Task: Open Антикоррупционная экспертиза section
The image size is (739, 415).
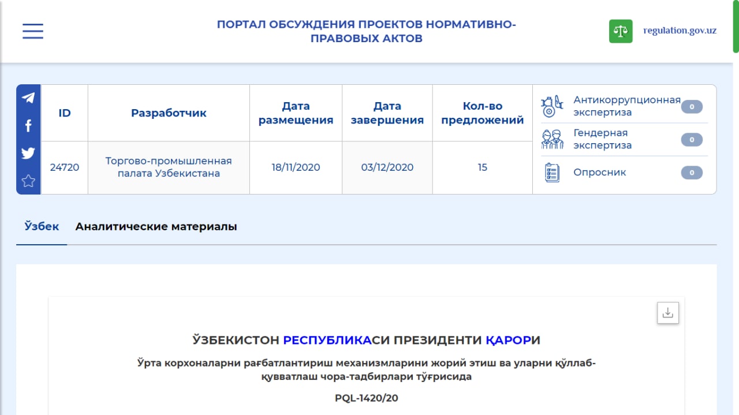Action: click(x=627, y=106)
